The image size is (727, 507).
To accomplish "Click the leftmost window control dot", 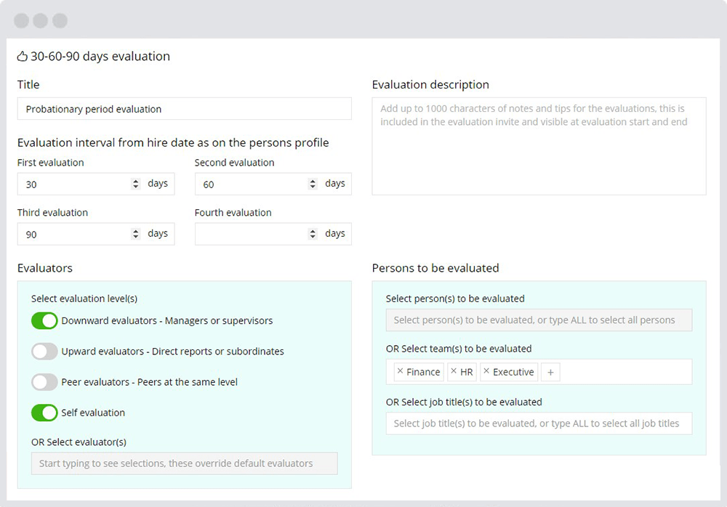I will tap(21, 20).
